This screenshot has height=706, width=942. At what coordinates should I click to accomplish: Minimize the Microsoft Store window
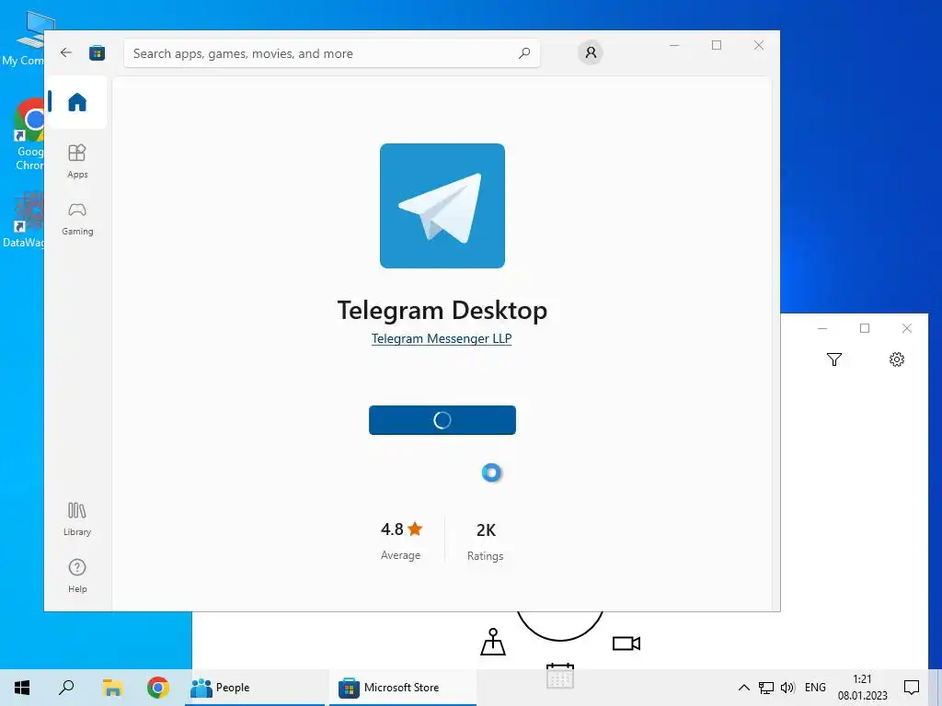[x=674, y=46]
